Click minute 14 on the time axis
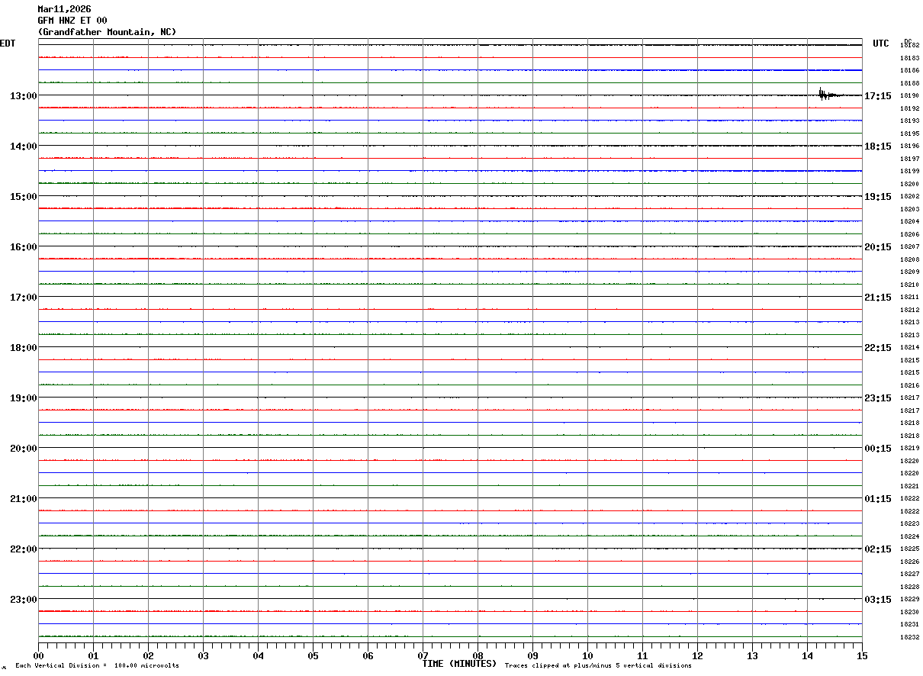The height and width of the screenshot is (676, 923). pos(807,655)
